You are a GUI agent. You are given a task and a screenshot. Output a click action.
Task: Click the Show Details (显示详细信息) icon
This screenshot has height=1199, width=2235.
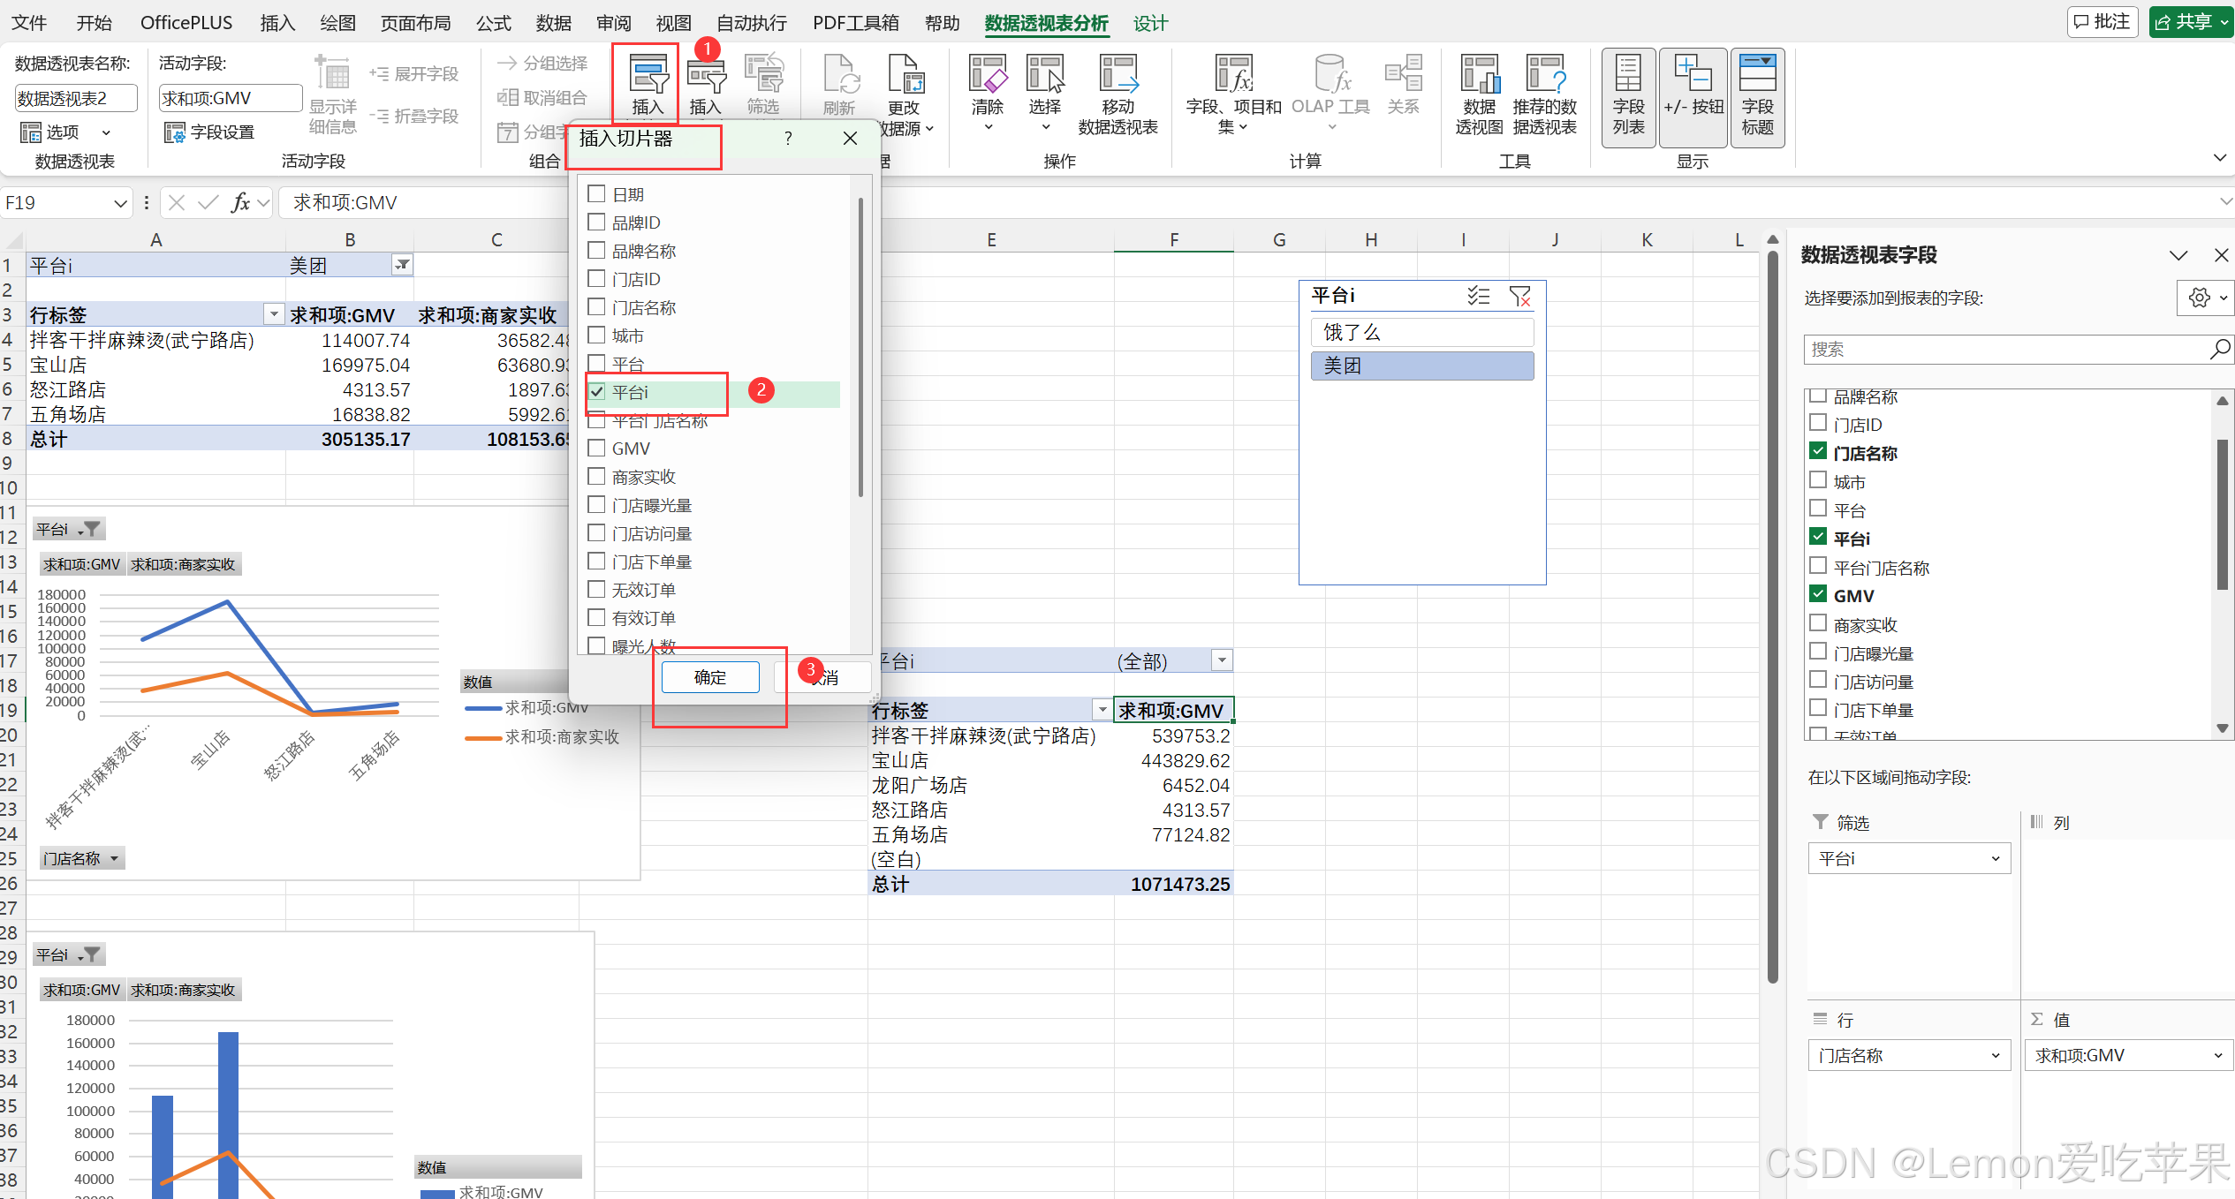point(333,94)
